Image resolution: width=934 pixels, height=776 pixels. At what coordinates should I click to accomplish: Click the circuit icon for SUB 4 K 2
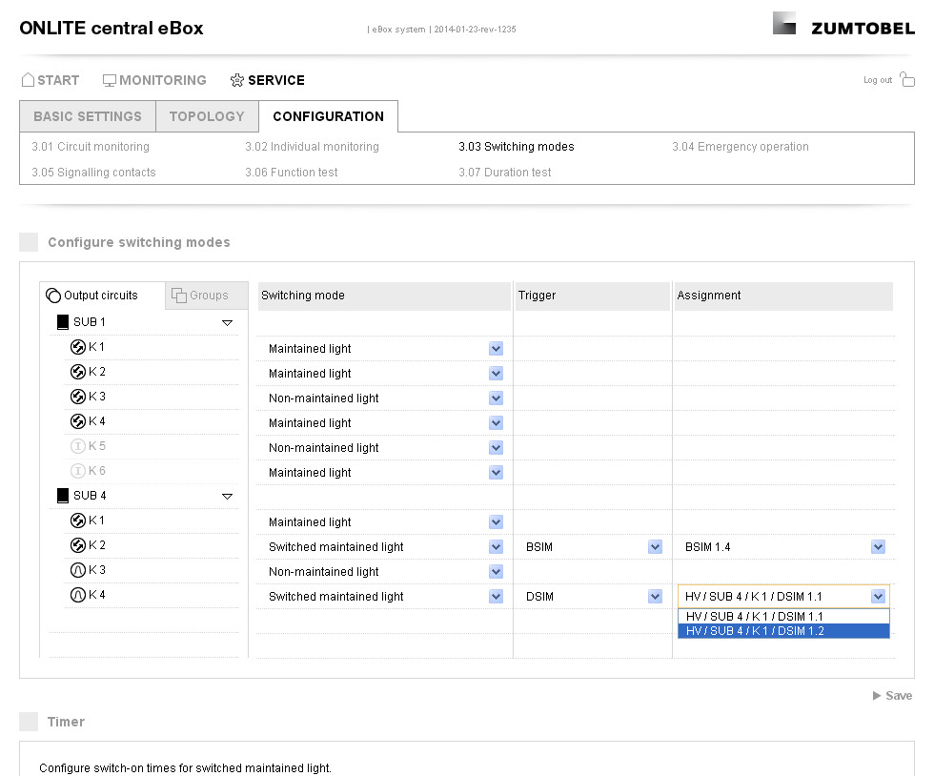click(78, 545)
